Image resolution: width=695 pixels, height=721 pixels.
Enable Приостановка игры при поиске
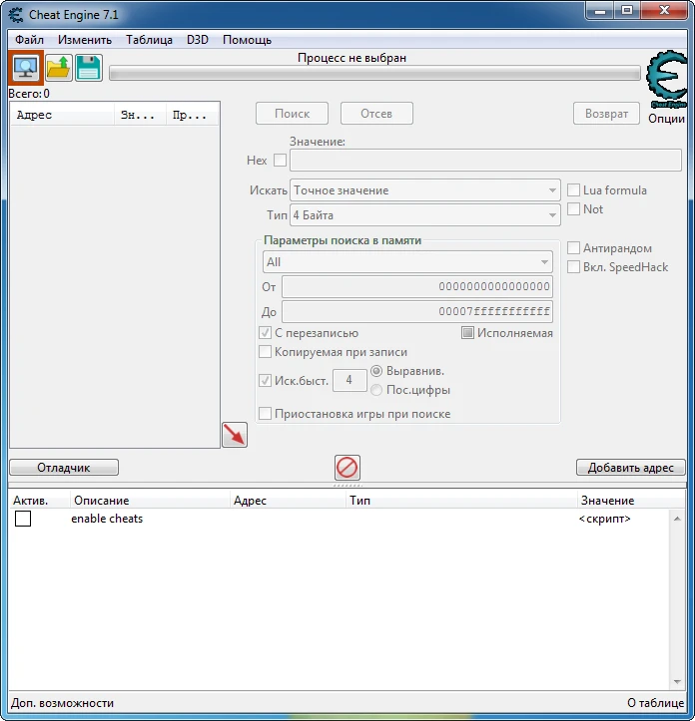(x=265, y=414)
